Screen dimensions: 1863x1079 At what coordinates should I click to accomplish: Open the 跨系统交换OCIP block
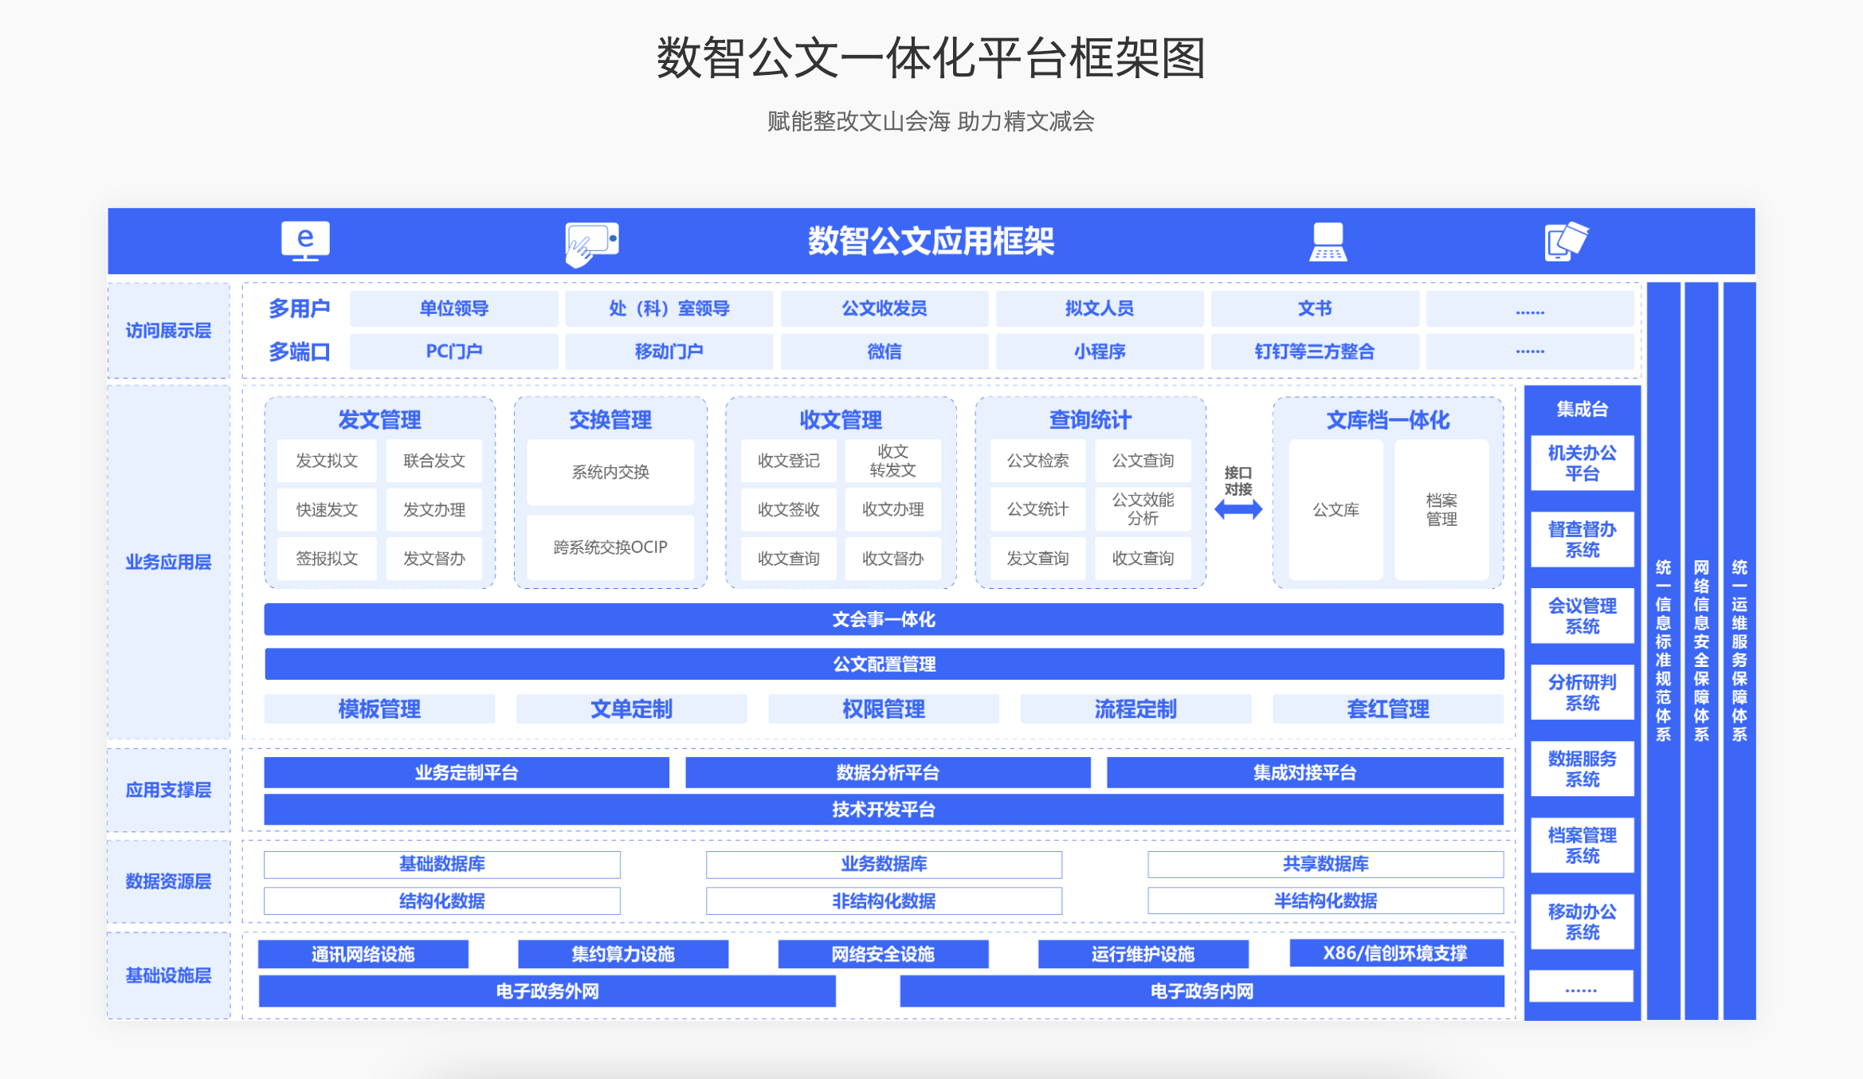(x=610, y=547)
